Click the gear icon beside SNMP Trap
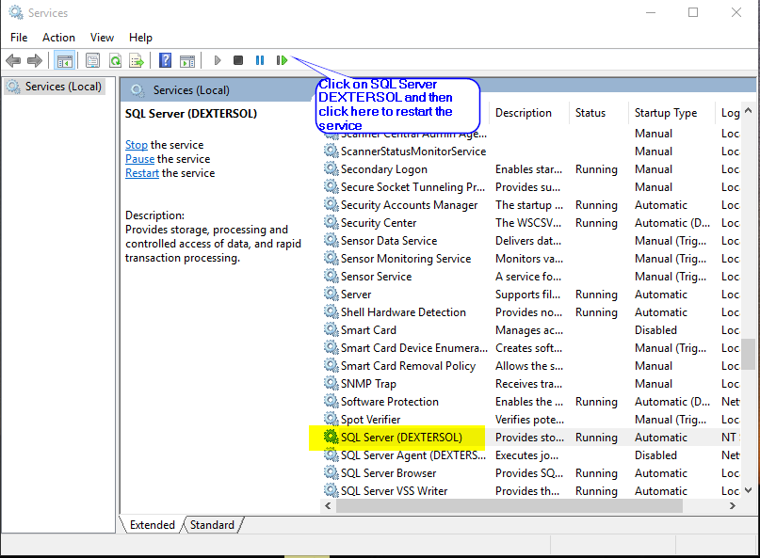This screenshot has height=558, width=760. (x=331, y=383)
